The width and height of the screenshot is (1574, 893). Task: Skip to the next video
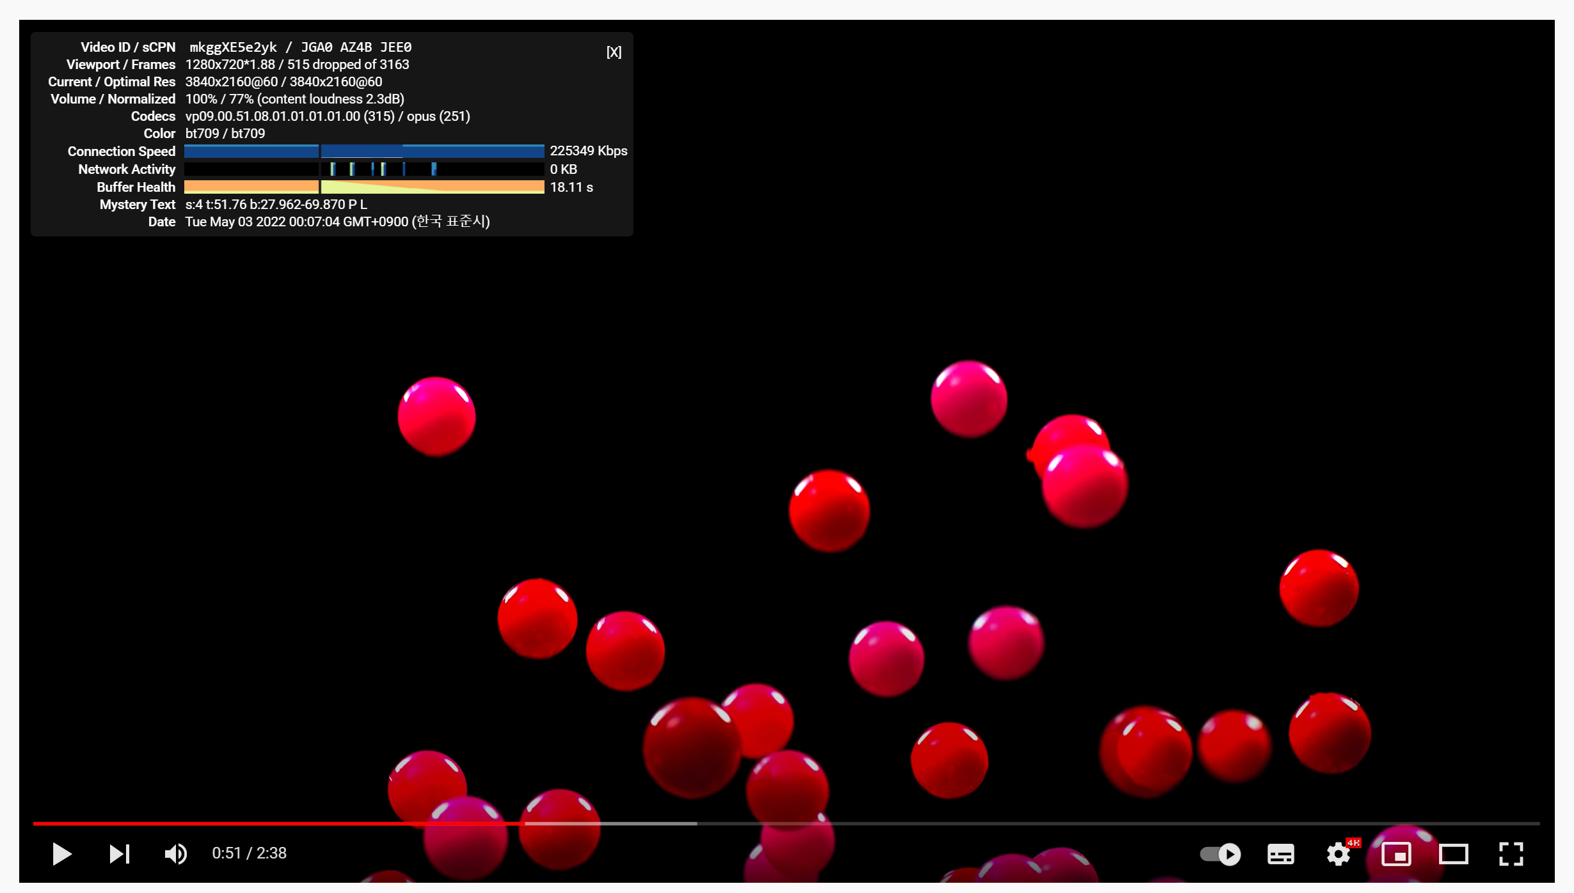point(119,854)
